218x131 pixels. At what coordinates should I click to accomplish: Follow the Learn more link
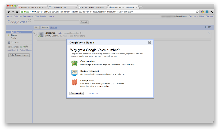(x=93, y=93)
